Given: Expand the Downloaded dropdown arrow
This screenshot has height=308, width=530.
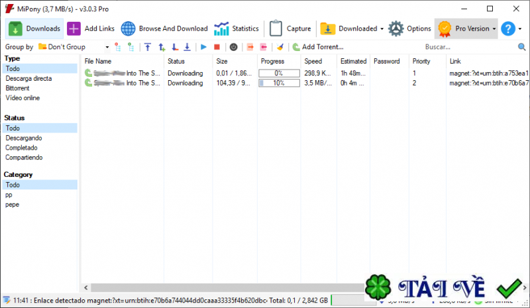Looking at the screenshot, I should [x=382, y=29].
